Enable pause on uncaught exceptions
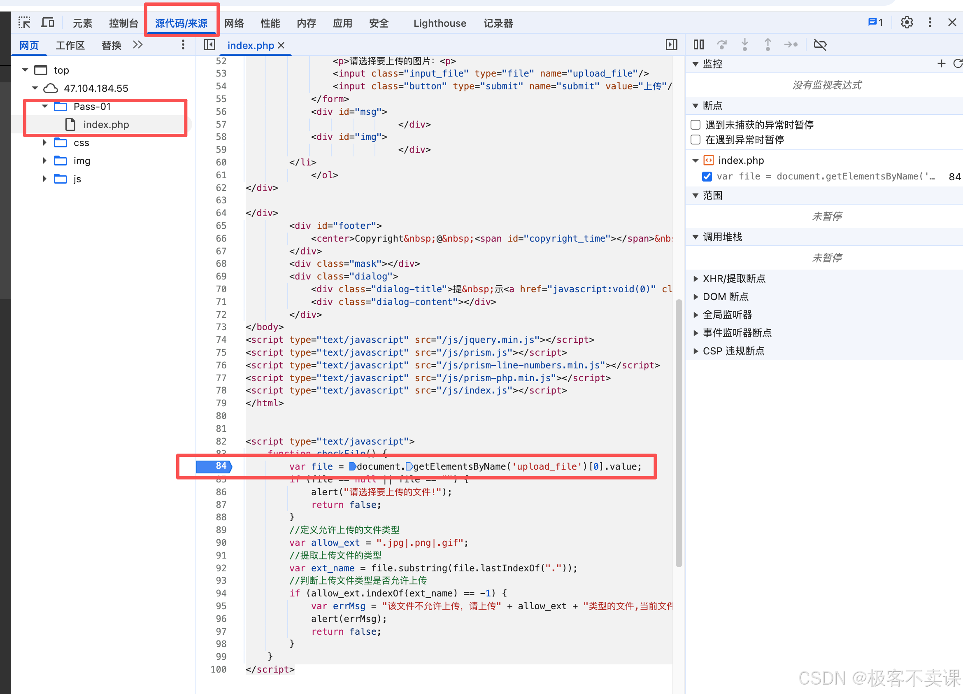963x694 pixels. coord(695,125)
